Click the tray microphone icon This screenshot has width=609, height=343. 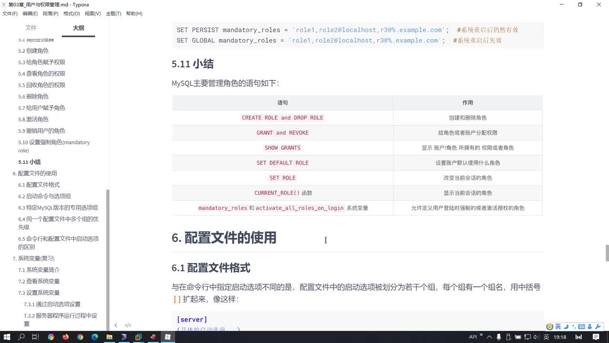click(499, 337)
